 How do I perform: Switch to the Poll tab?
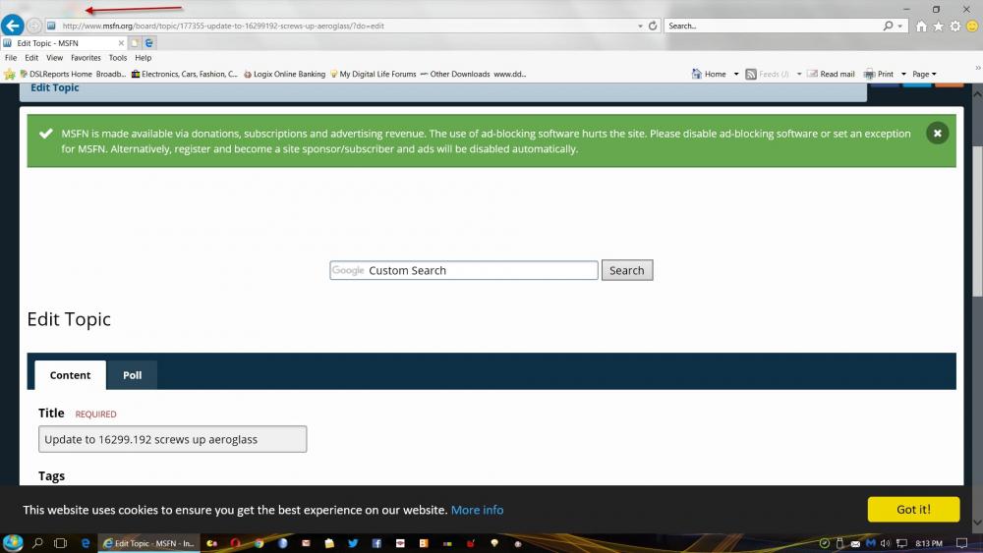pos(132,375)
